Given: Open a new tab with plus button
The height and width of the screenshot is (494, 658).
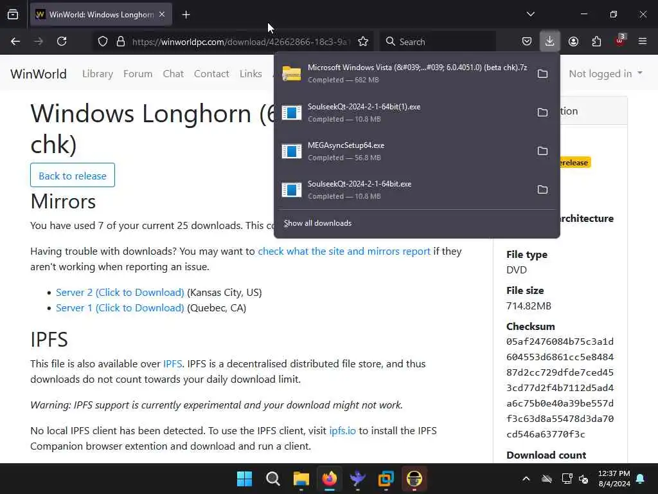Looking at the screenshot, I should tap(186, 15).
